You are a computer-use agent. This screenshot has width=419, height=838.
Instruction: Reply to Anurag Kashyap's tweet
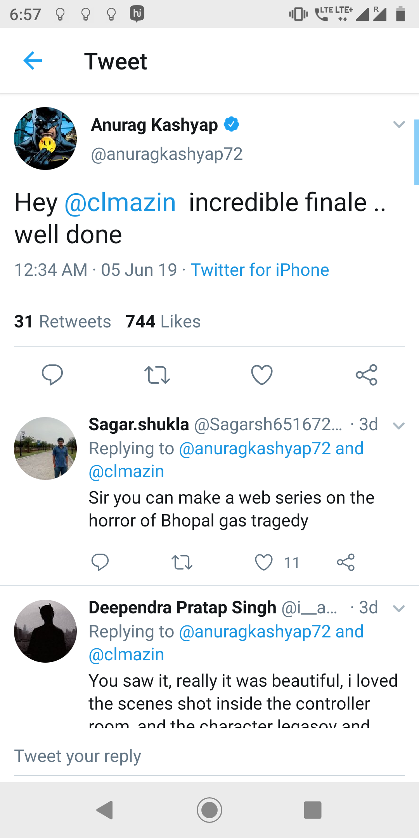click(52, 375)
